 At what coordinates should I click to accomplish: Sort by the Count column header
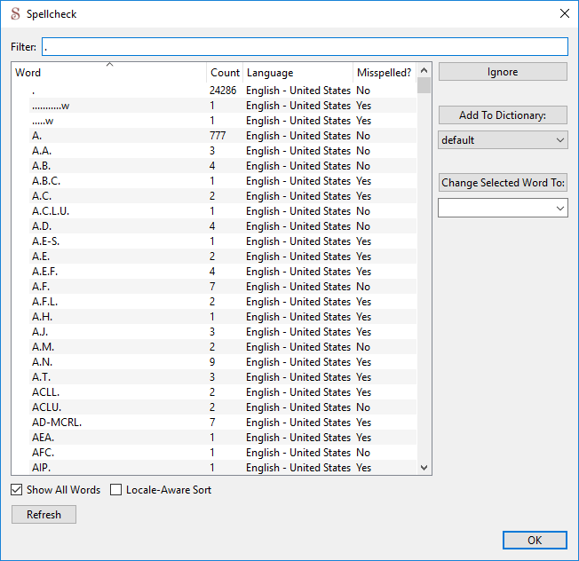click(225, 73)
